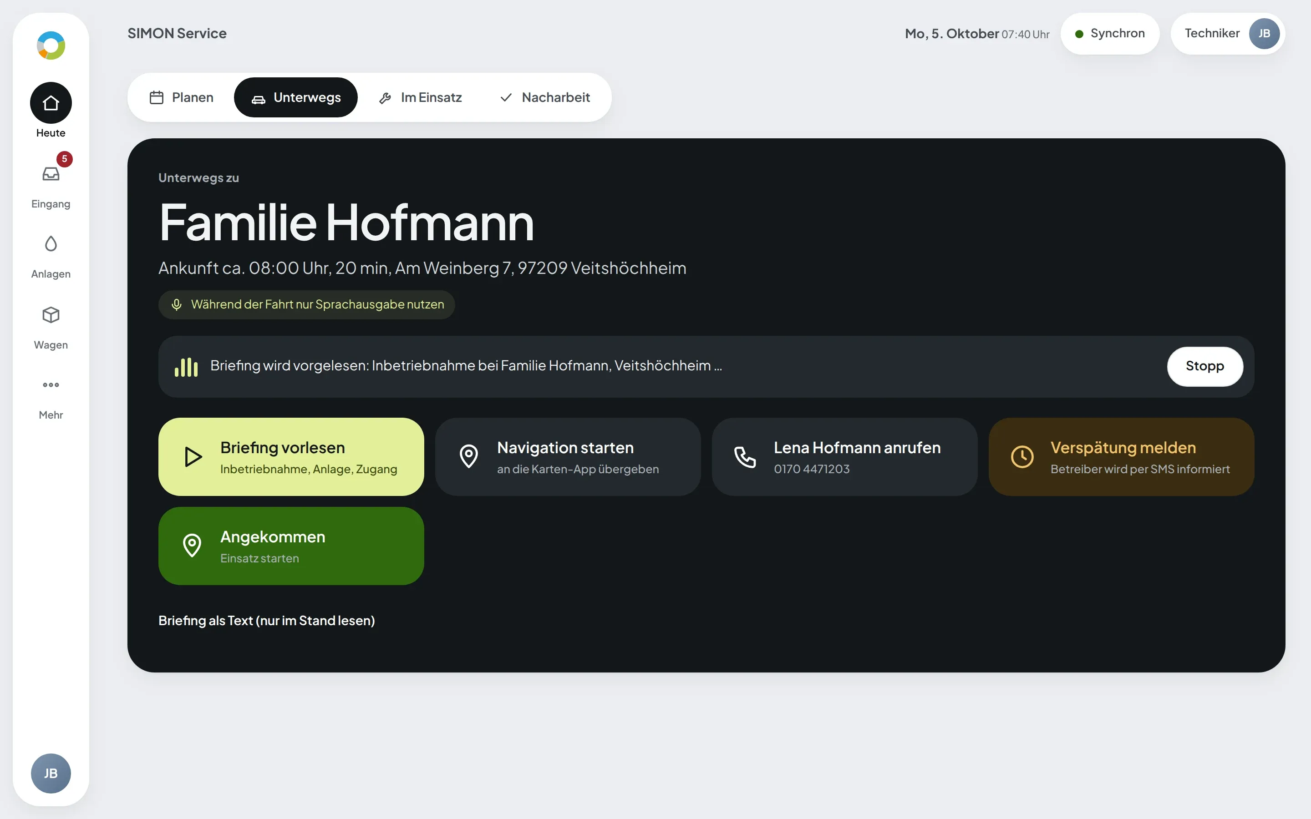Click the map pin icon on Navigation starten
The width and height of the screenshot is (1311, 819).
(468, 457)
